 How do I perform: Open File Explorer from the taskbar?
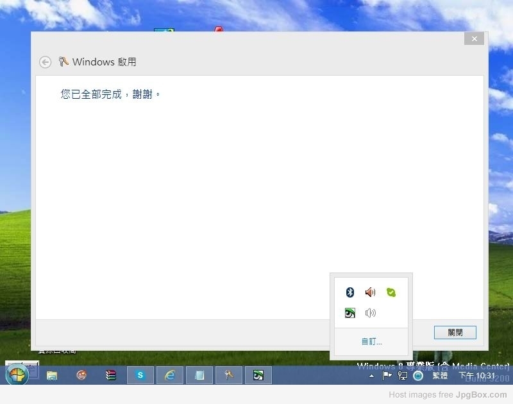pyautogui.click(x=52, y=375)
